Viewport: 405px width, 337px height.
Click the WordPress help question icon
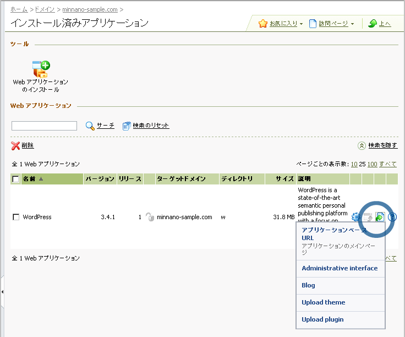point(392,217)
